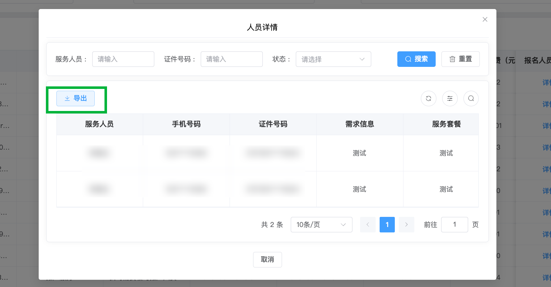
Task: Go to the next page arrow
Action: pos(406,225)
